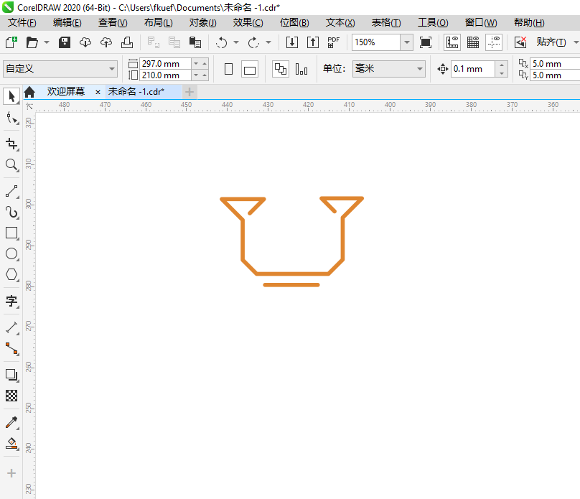The height and width of the screenshot is (499, 580).
Task: Toggle show grid button
Action: tap(473, 42)
